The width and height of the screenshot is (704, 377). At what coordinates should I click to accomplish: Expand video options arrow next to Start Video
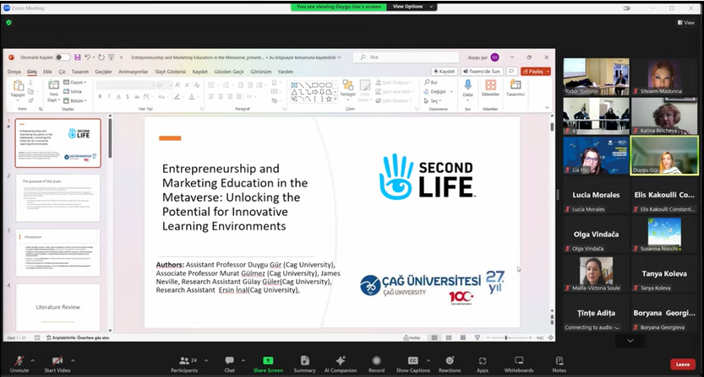(x=73, y=360)
